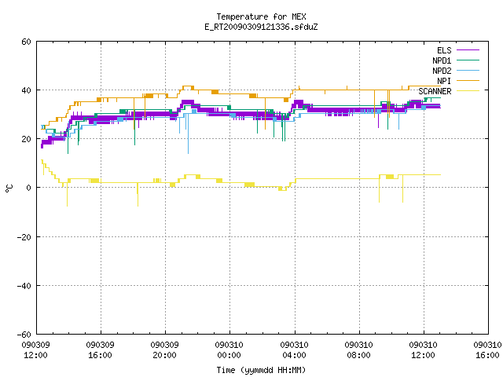Click the 'Time (yymmdd HH:MM)' axis title
Viewport: 503px width, 377px height.
tap(261, 370)
